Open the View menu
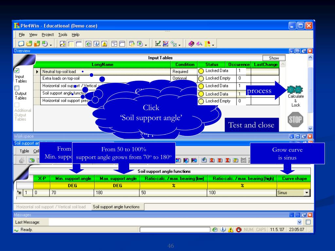The height and width of the screenshot is (251, 335). pos(33,35)
